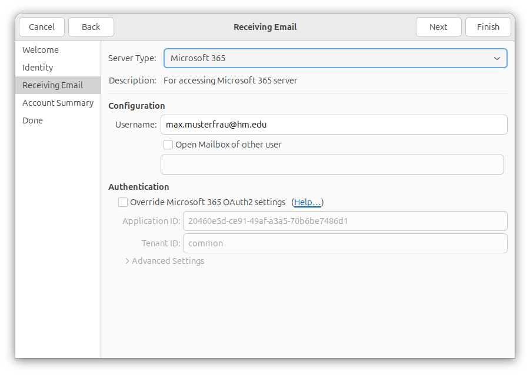Click the Finish button
Viewport: 530px width, 375px height.
pos(488,27)
